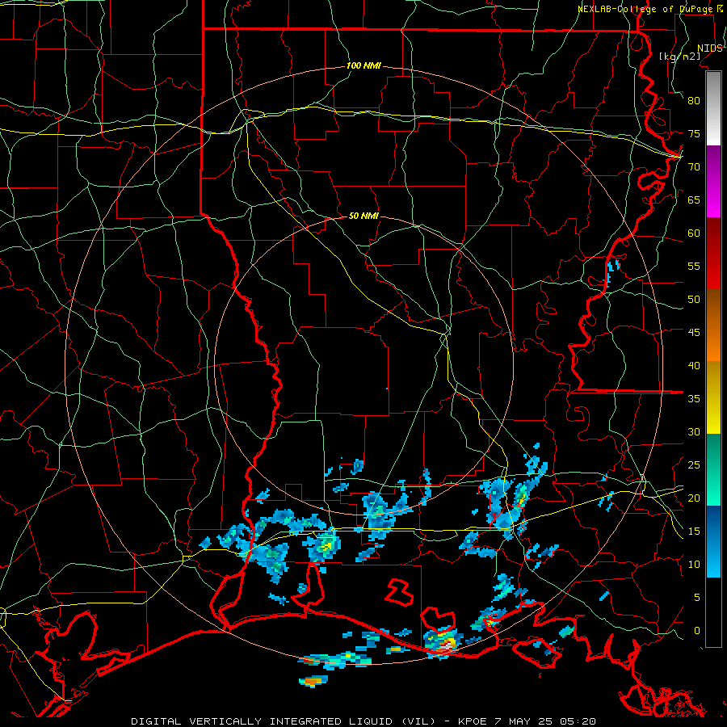Select the 0 value on the color scale
This screenshot has height=727, width=727.
[x=697, y=631]
